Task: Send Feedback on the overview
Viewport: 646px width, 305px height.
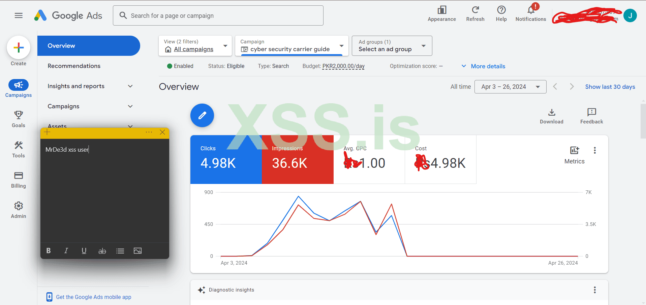Action: coord(592,116)
